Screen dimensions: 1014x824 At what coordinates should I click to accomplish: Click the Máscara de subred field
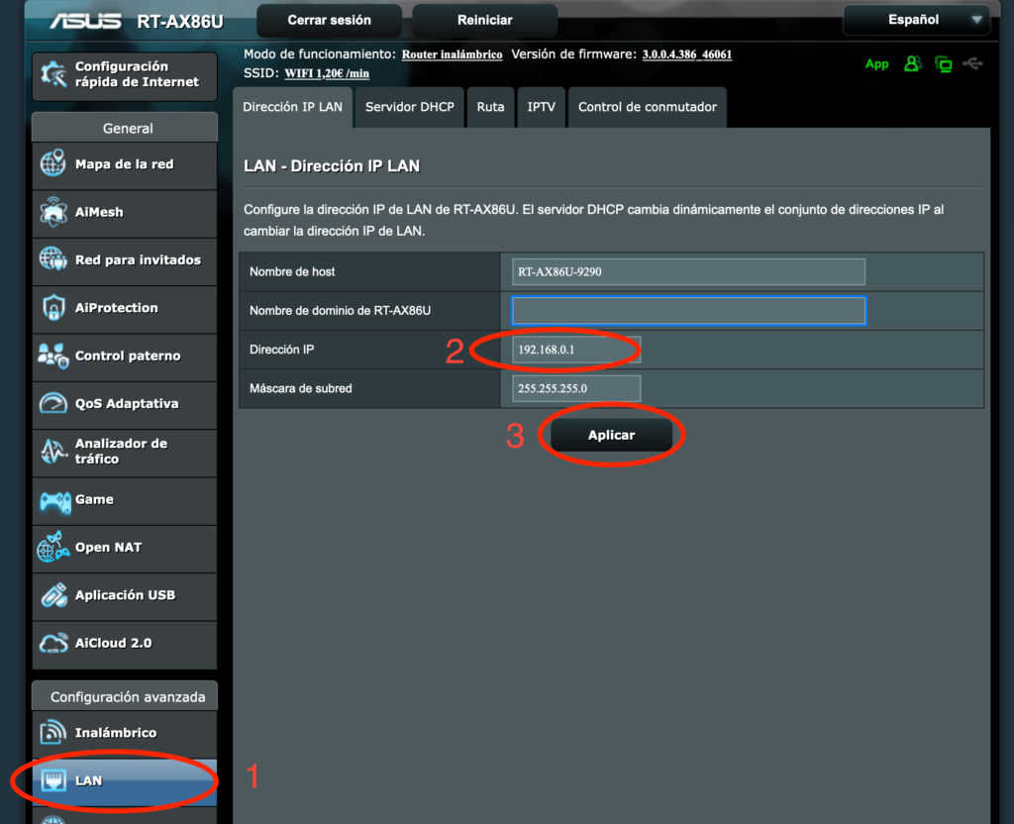click(x=576, y=388)
